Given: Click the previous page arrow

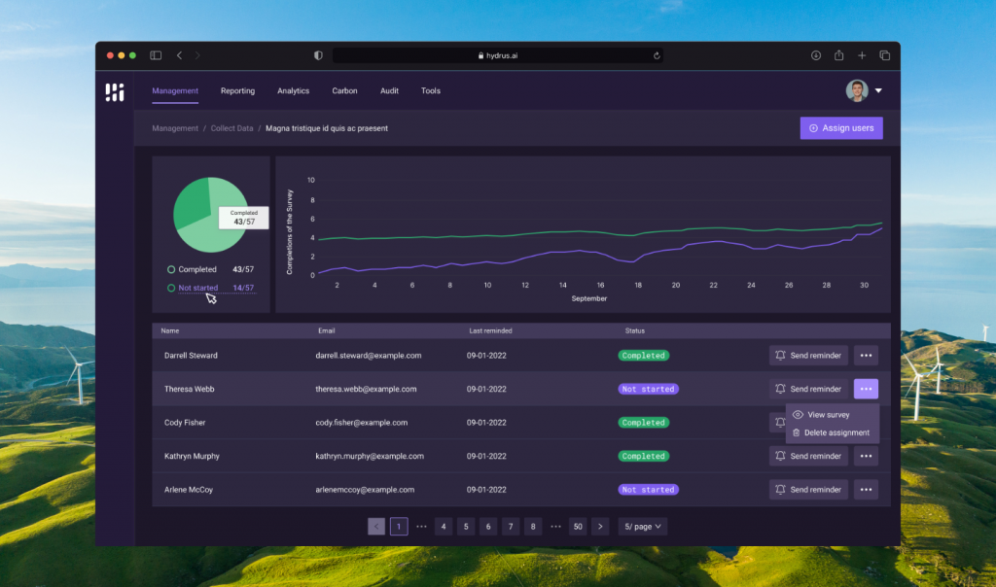Looking at the screenshot, I should [x=376, y=526].
